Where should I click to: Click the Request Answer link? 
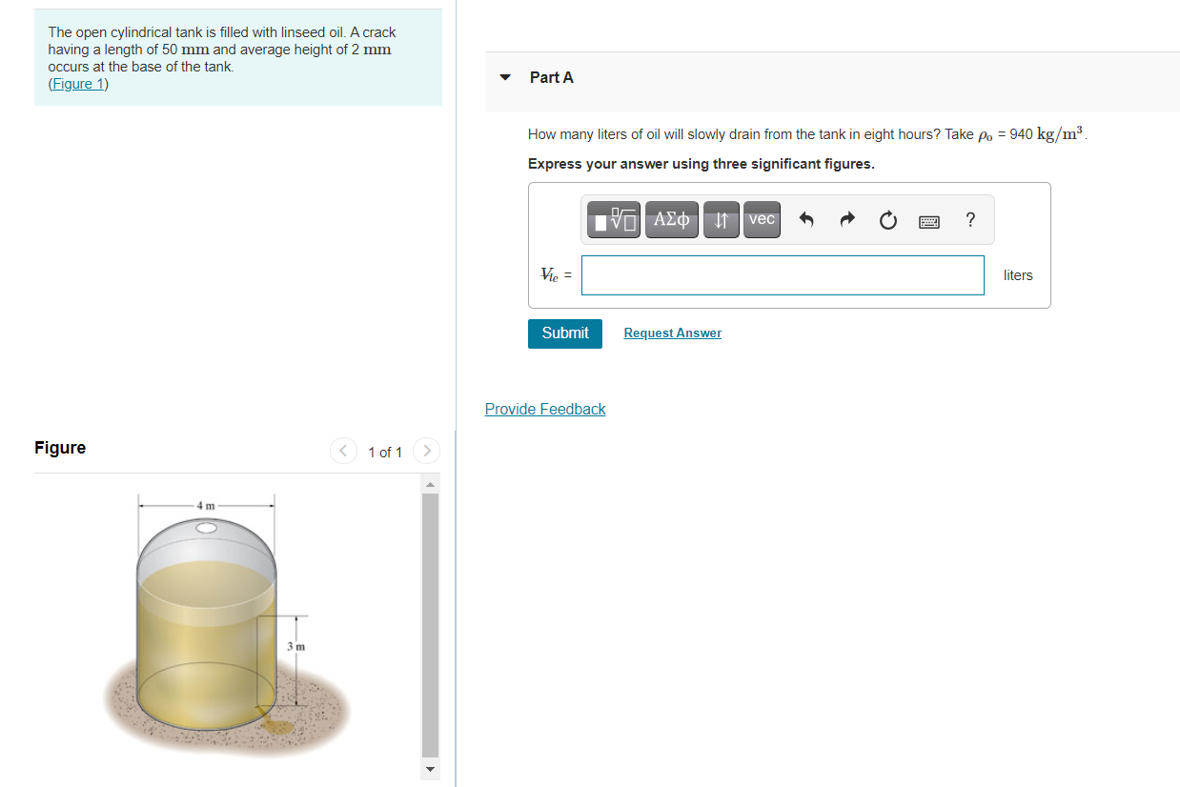point(672,333)
